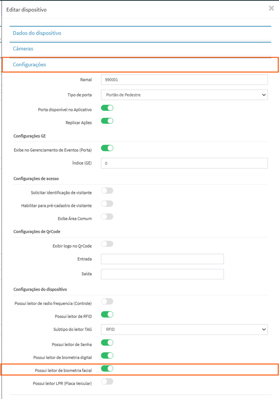Screen dimensions: 279x399
Task: Click the Saída text field
Action: pos(162,274)
